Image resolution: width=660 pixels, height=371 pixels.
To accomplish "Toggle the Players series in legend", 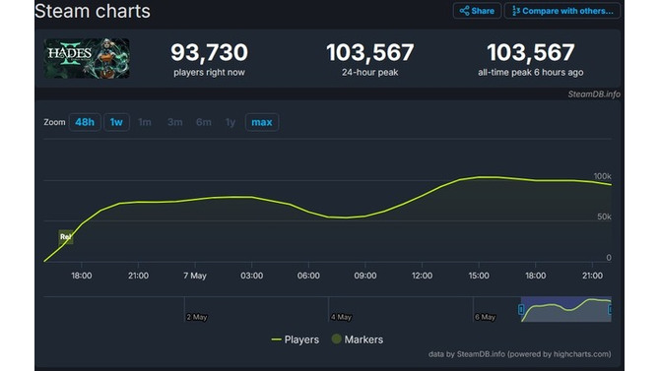I will point(296,340).
